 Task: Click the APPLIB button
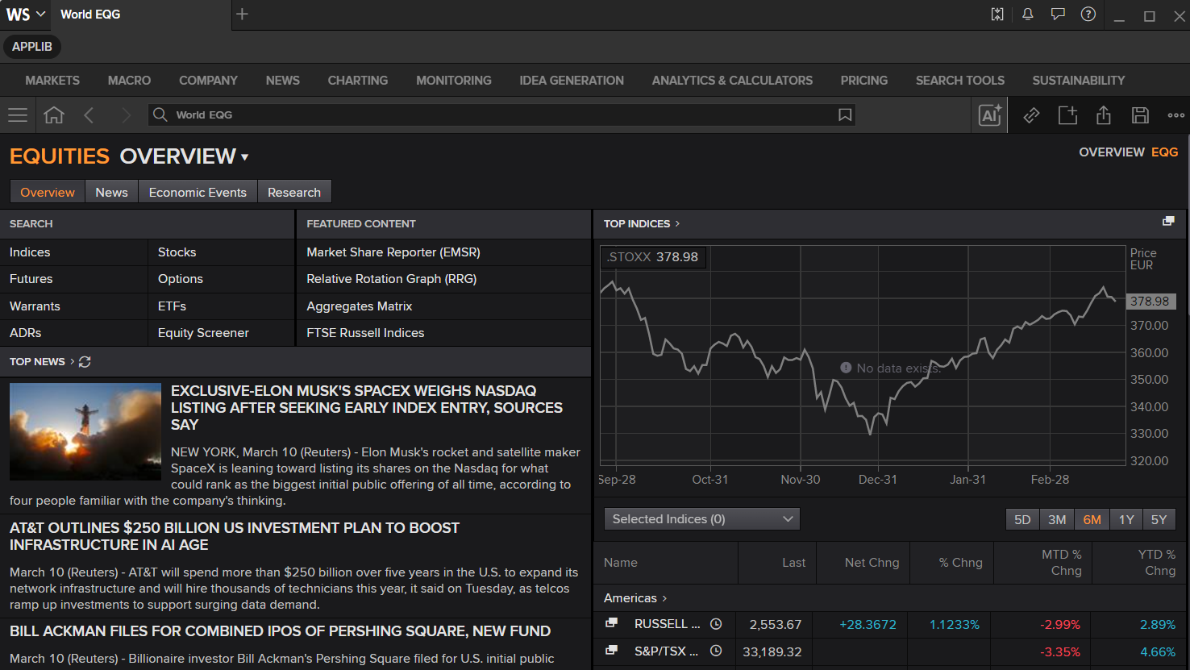(32, 47)
